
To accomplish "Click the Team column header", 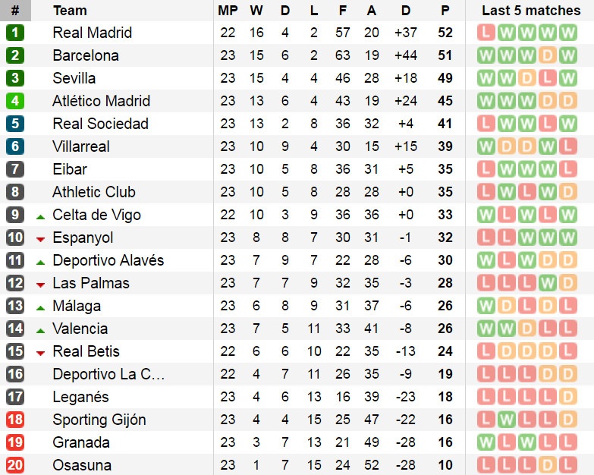I will pyautogui.click(x=70, y=11).
